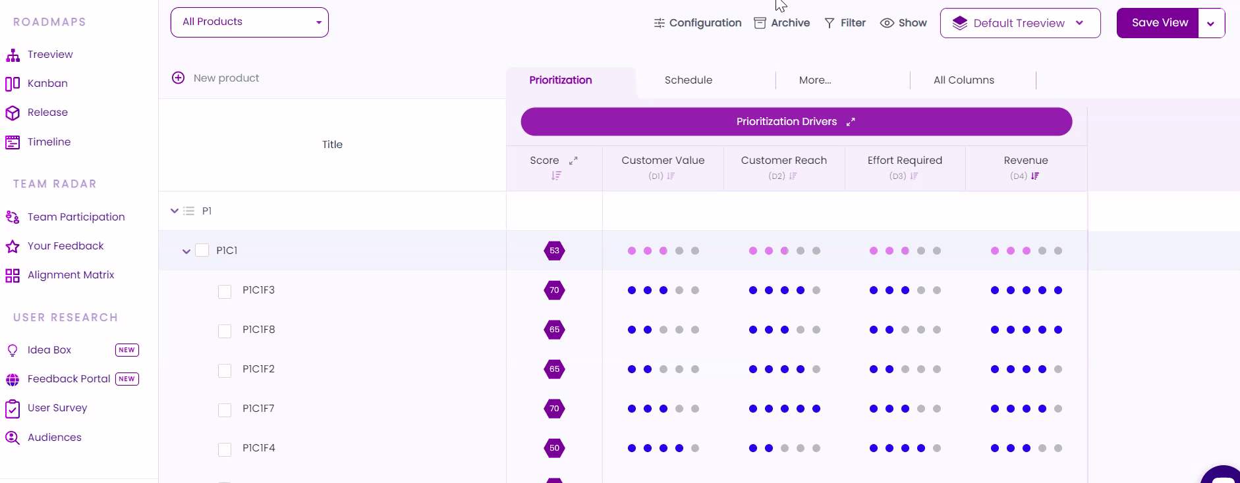This screenshot has height=483, width=1240.
Task: Open the Timeline view icon
Action: pos(13,142)
